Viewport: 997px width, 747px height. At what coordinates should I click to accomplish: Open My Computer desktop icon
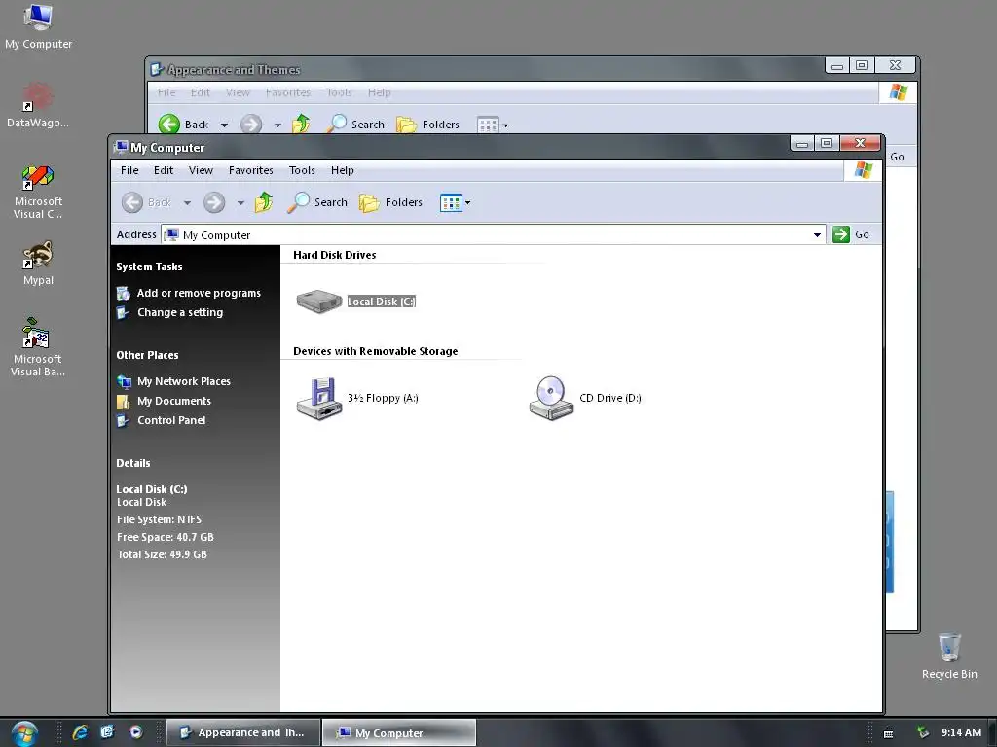pos(38,26)
